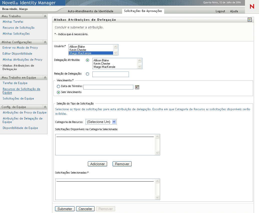Collapse Meu Trabalho em Equipe section
The height and width of the screenshot is (213, 259).
point(45,78)
